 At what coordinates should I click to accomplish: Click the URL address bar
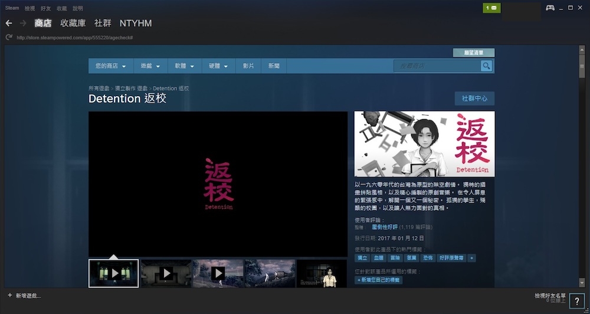pyautogui.click(x=74, y=38)
